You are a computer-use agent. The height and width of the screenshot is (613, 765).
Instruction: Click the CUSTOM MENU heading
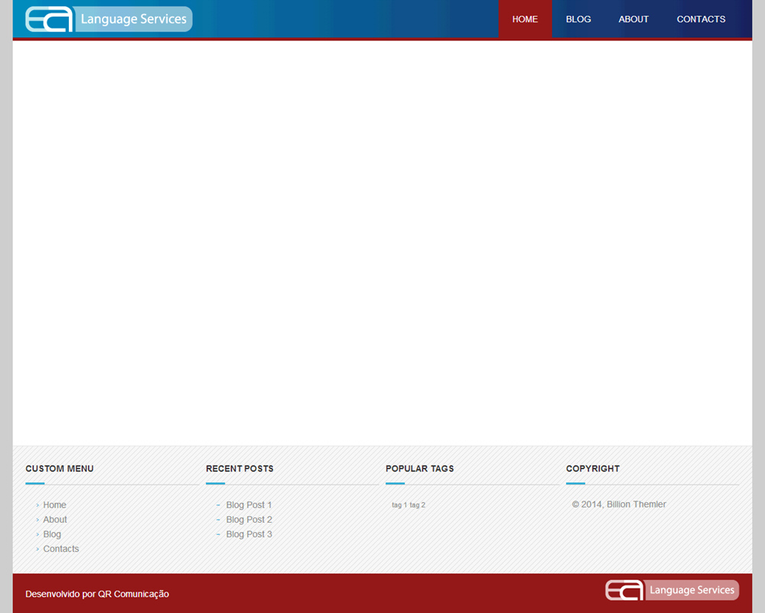pos(60,469)
